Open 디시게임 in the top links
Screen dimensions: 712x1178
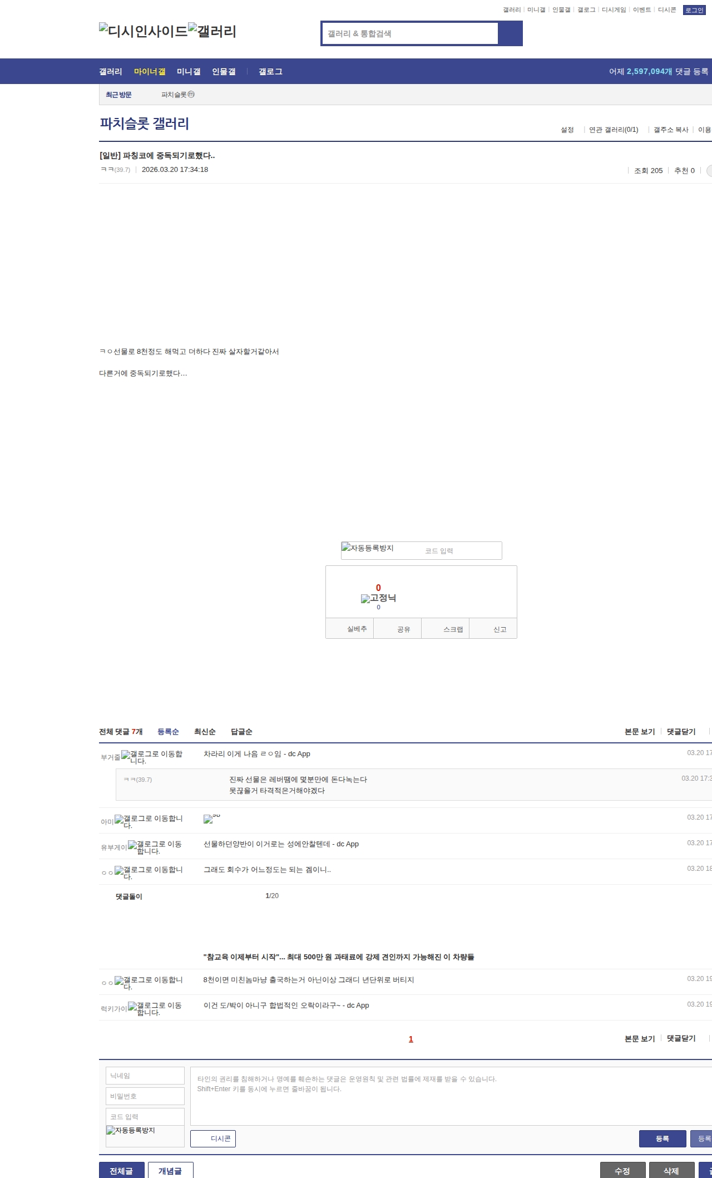(x=614, y=10)
